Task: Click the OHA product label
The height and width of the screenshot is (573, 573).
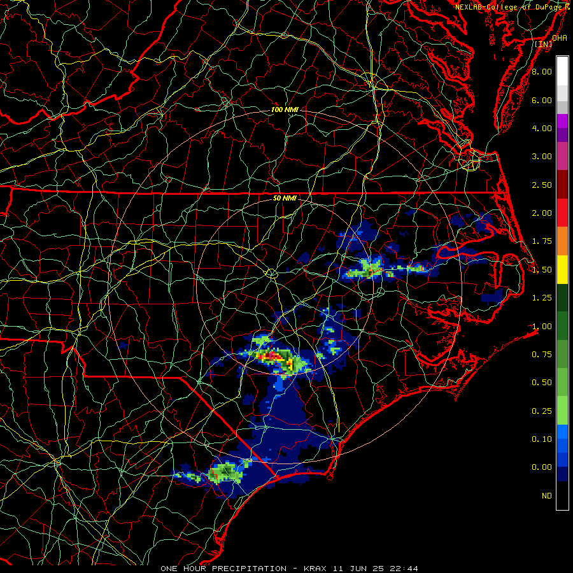Action: pyautogui.click(x=560, y=38)
